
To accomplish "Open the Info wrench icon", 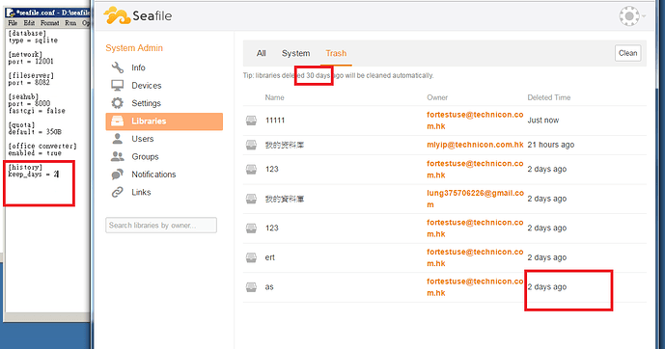I will click(118, 67).
